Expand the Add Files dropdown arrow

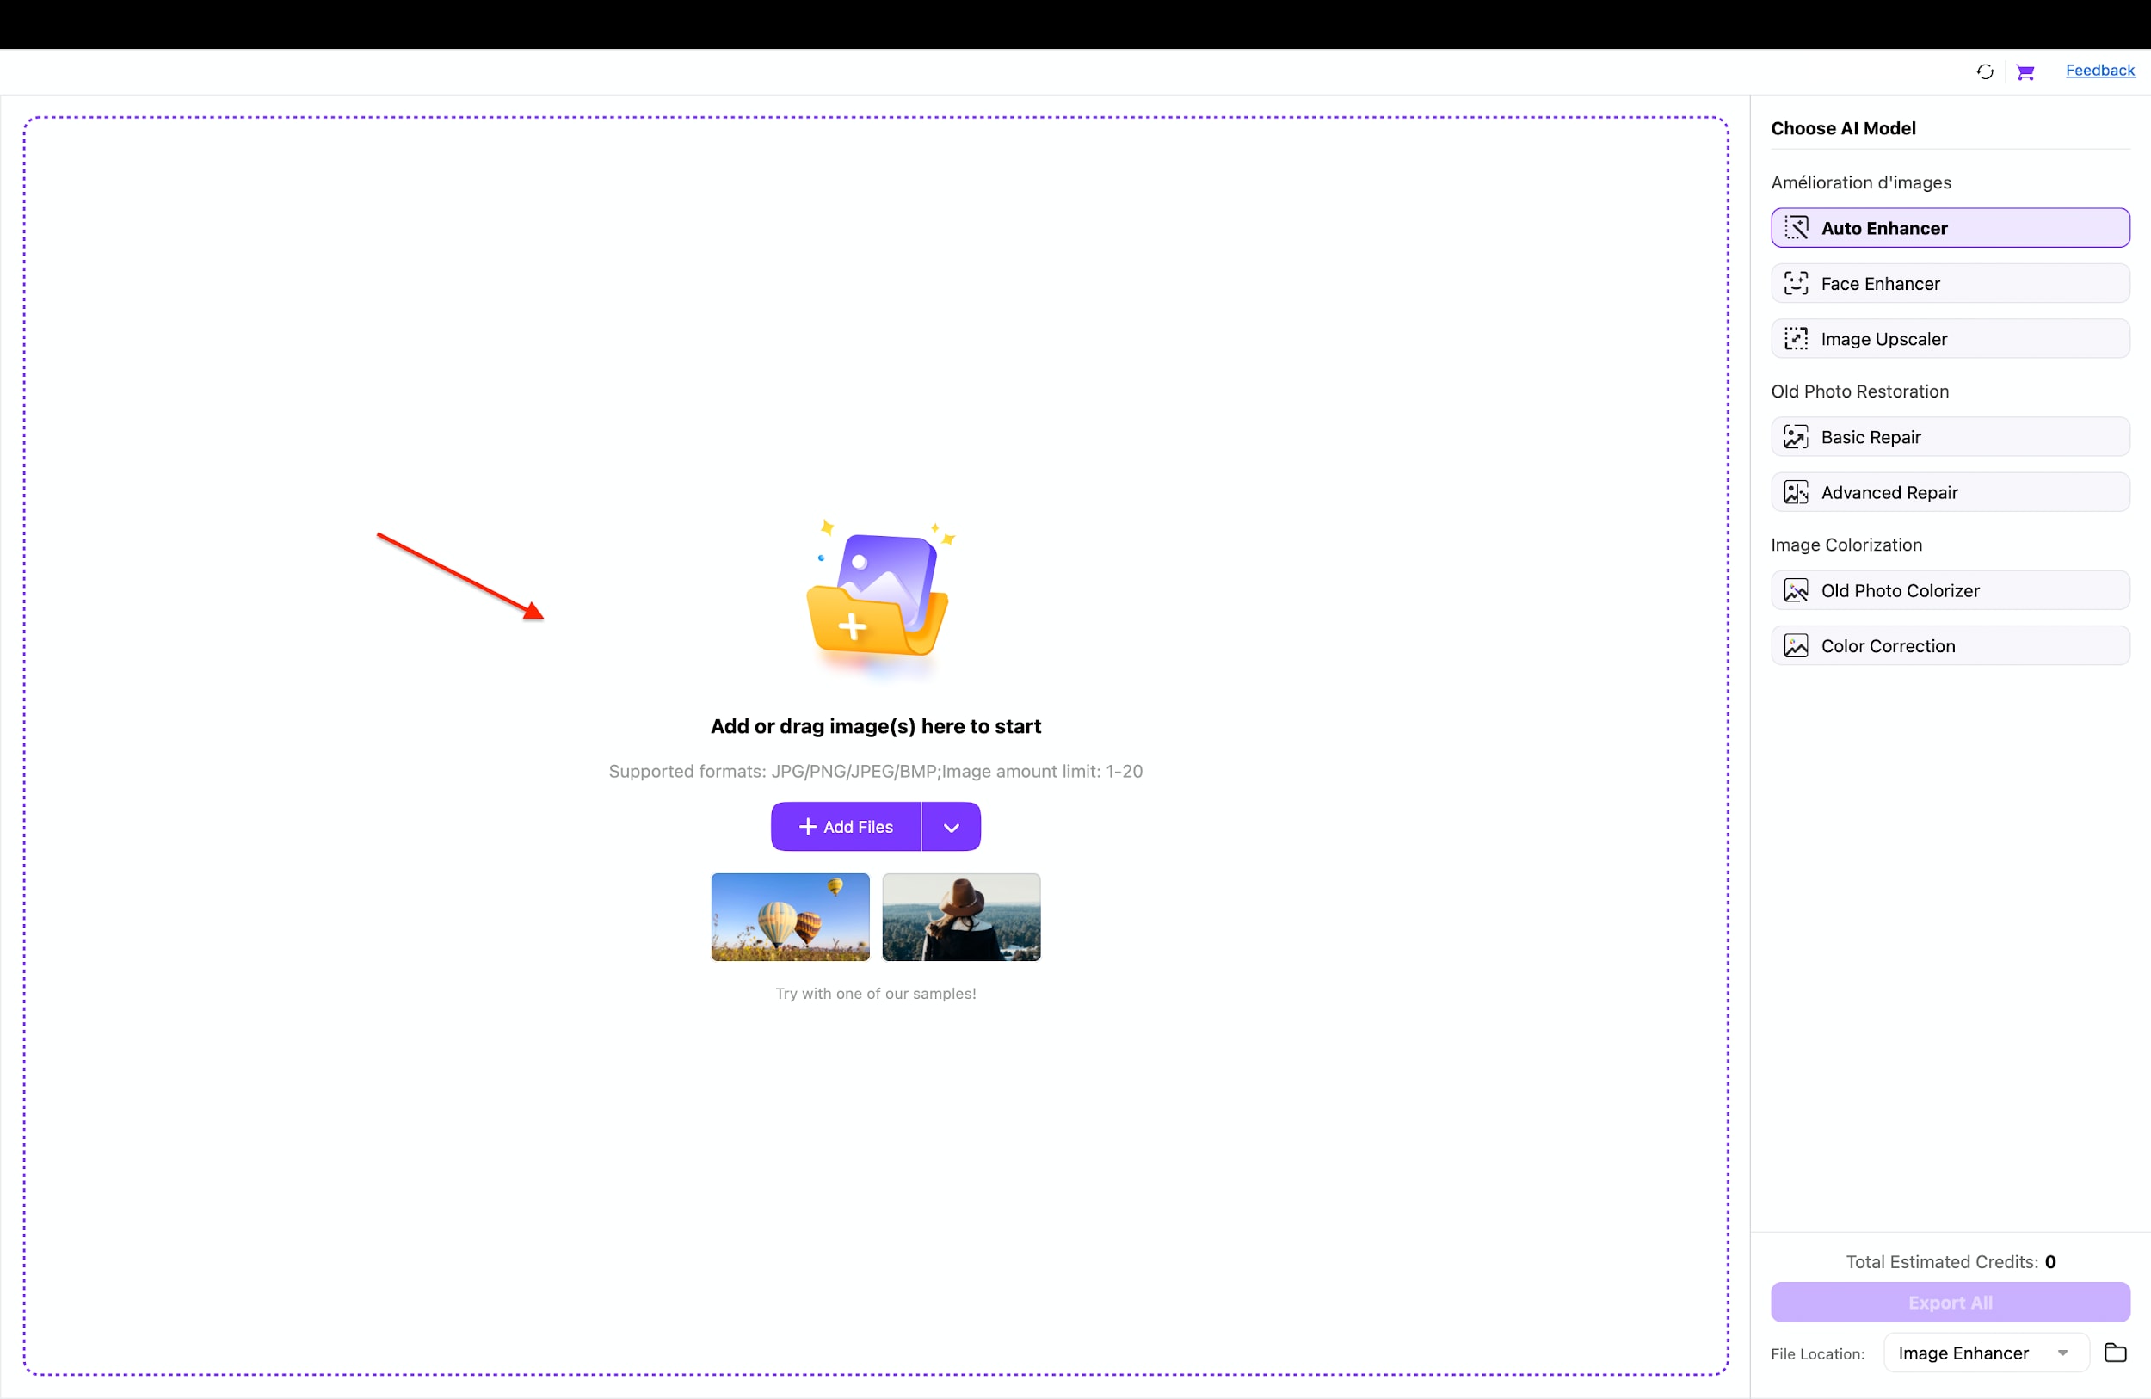click(950, 826)
